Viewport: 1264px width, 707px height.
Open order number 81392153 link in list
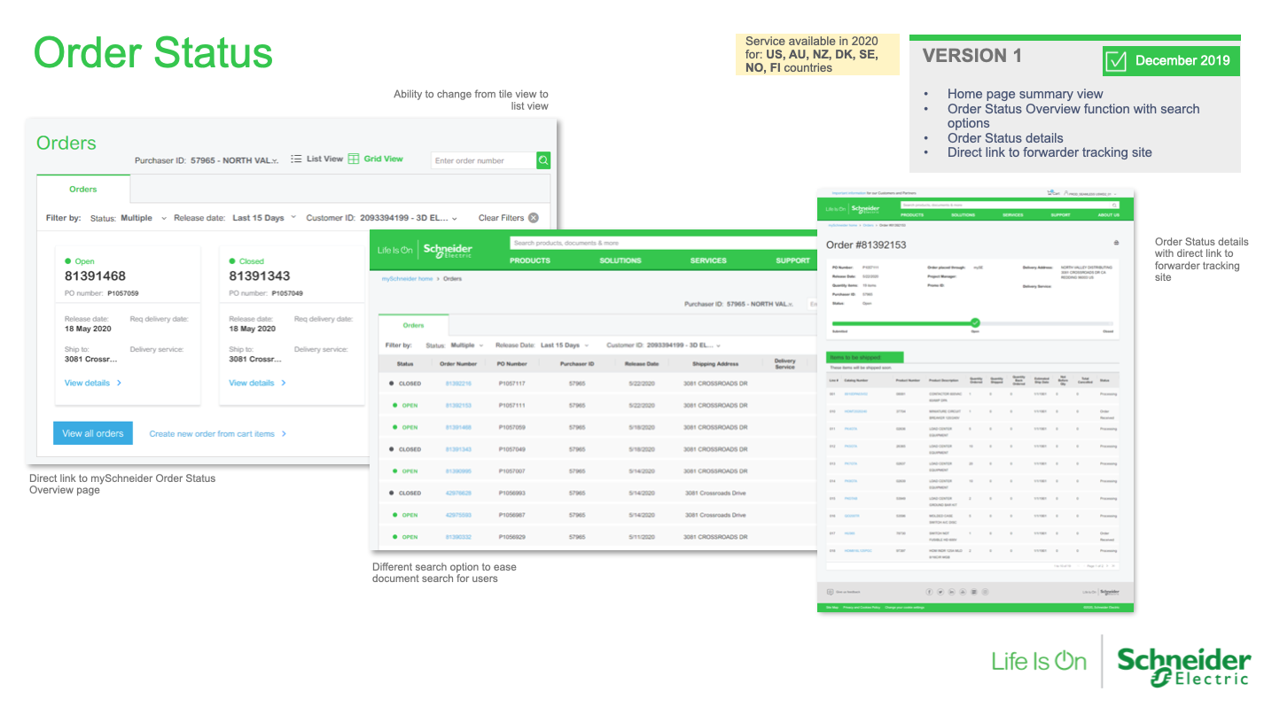pos(458,406)
